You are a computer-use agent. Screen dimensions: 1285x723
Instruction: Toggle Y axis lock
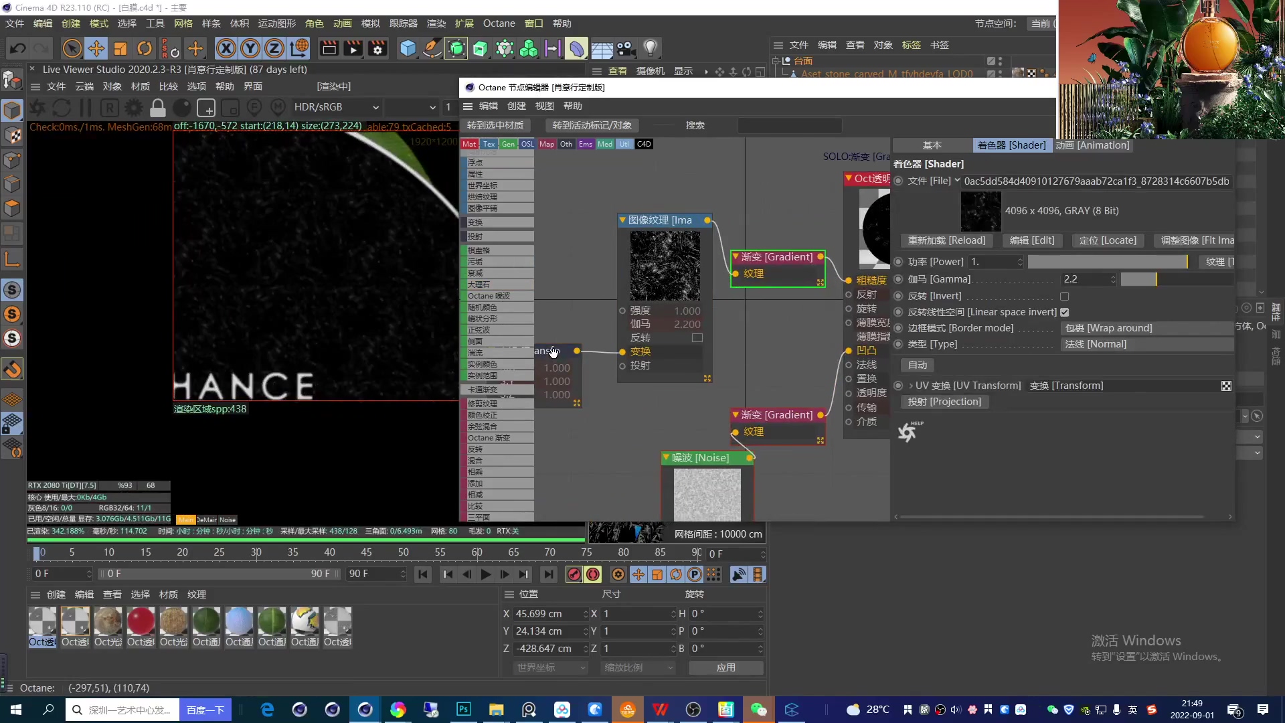250,48
